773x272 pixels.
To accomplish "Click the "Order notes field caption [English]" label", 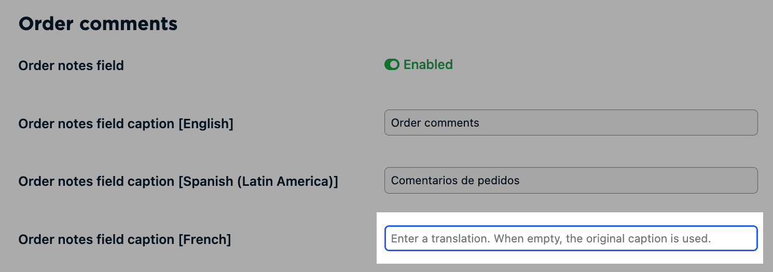I will [126, 124].
